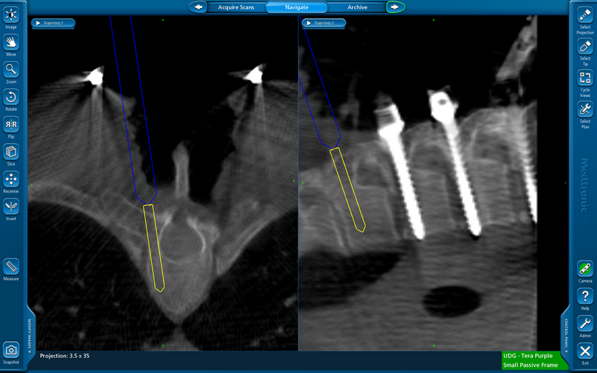Activate the Move hand tool
The image size is (597, 373).
click(11, 43)
